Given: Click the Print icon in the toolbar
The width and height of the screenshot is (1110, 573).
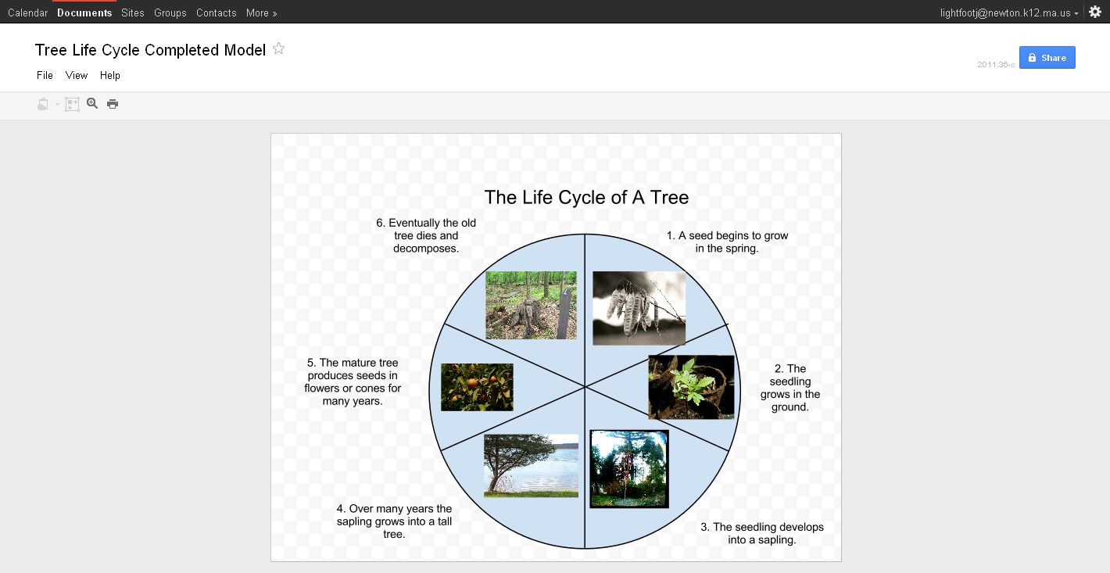Looking at the screenshot, I should click(x=113, y=103).
